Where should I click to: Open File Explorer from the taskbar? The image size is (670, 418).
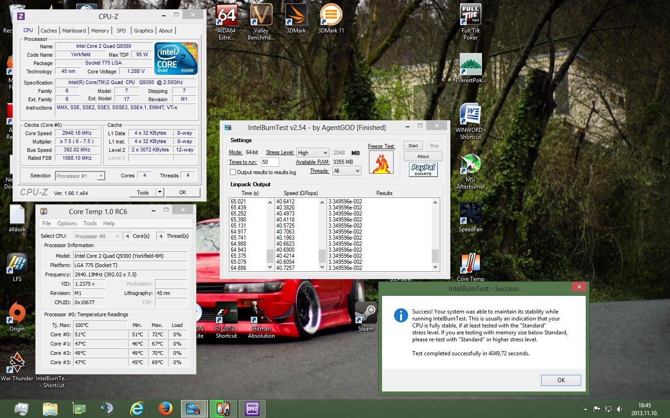pyautogui.click(x=50, y=409)
